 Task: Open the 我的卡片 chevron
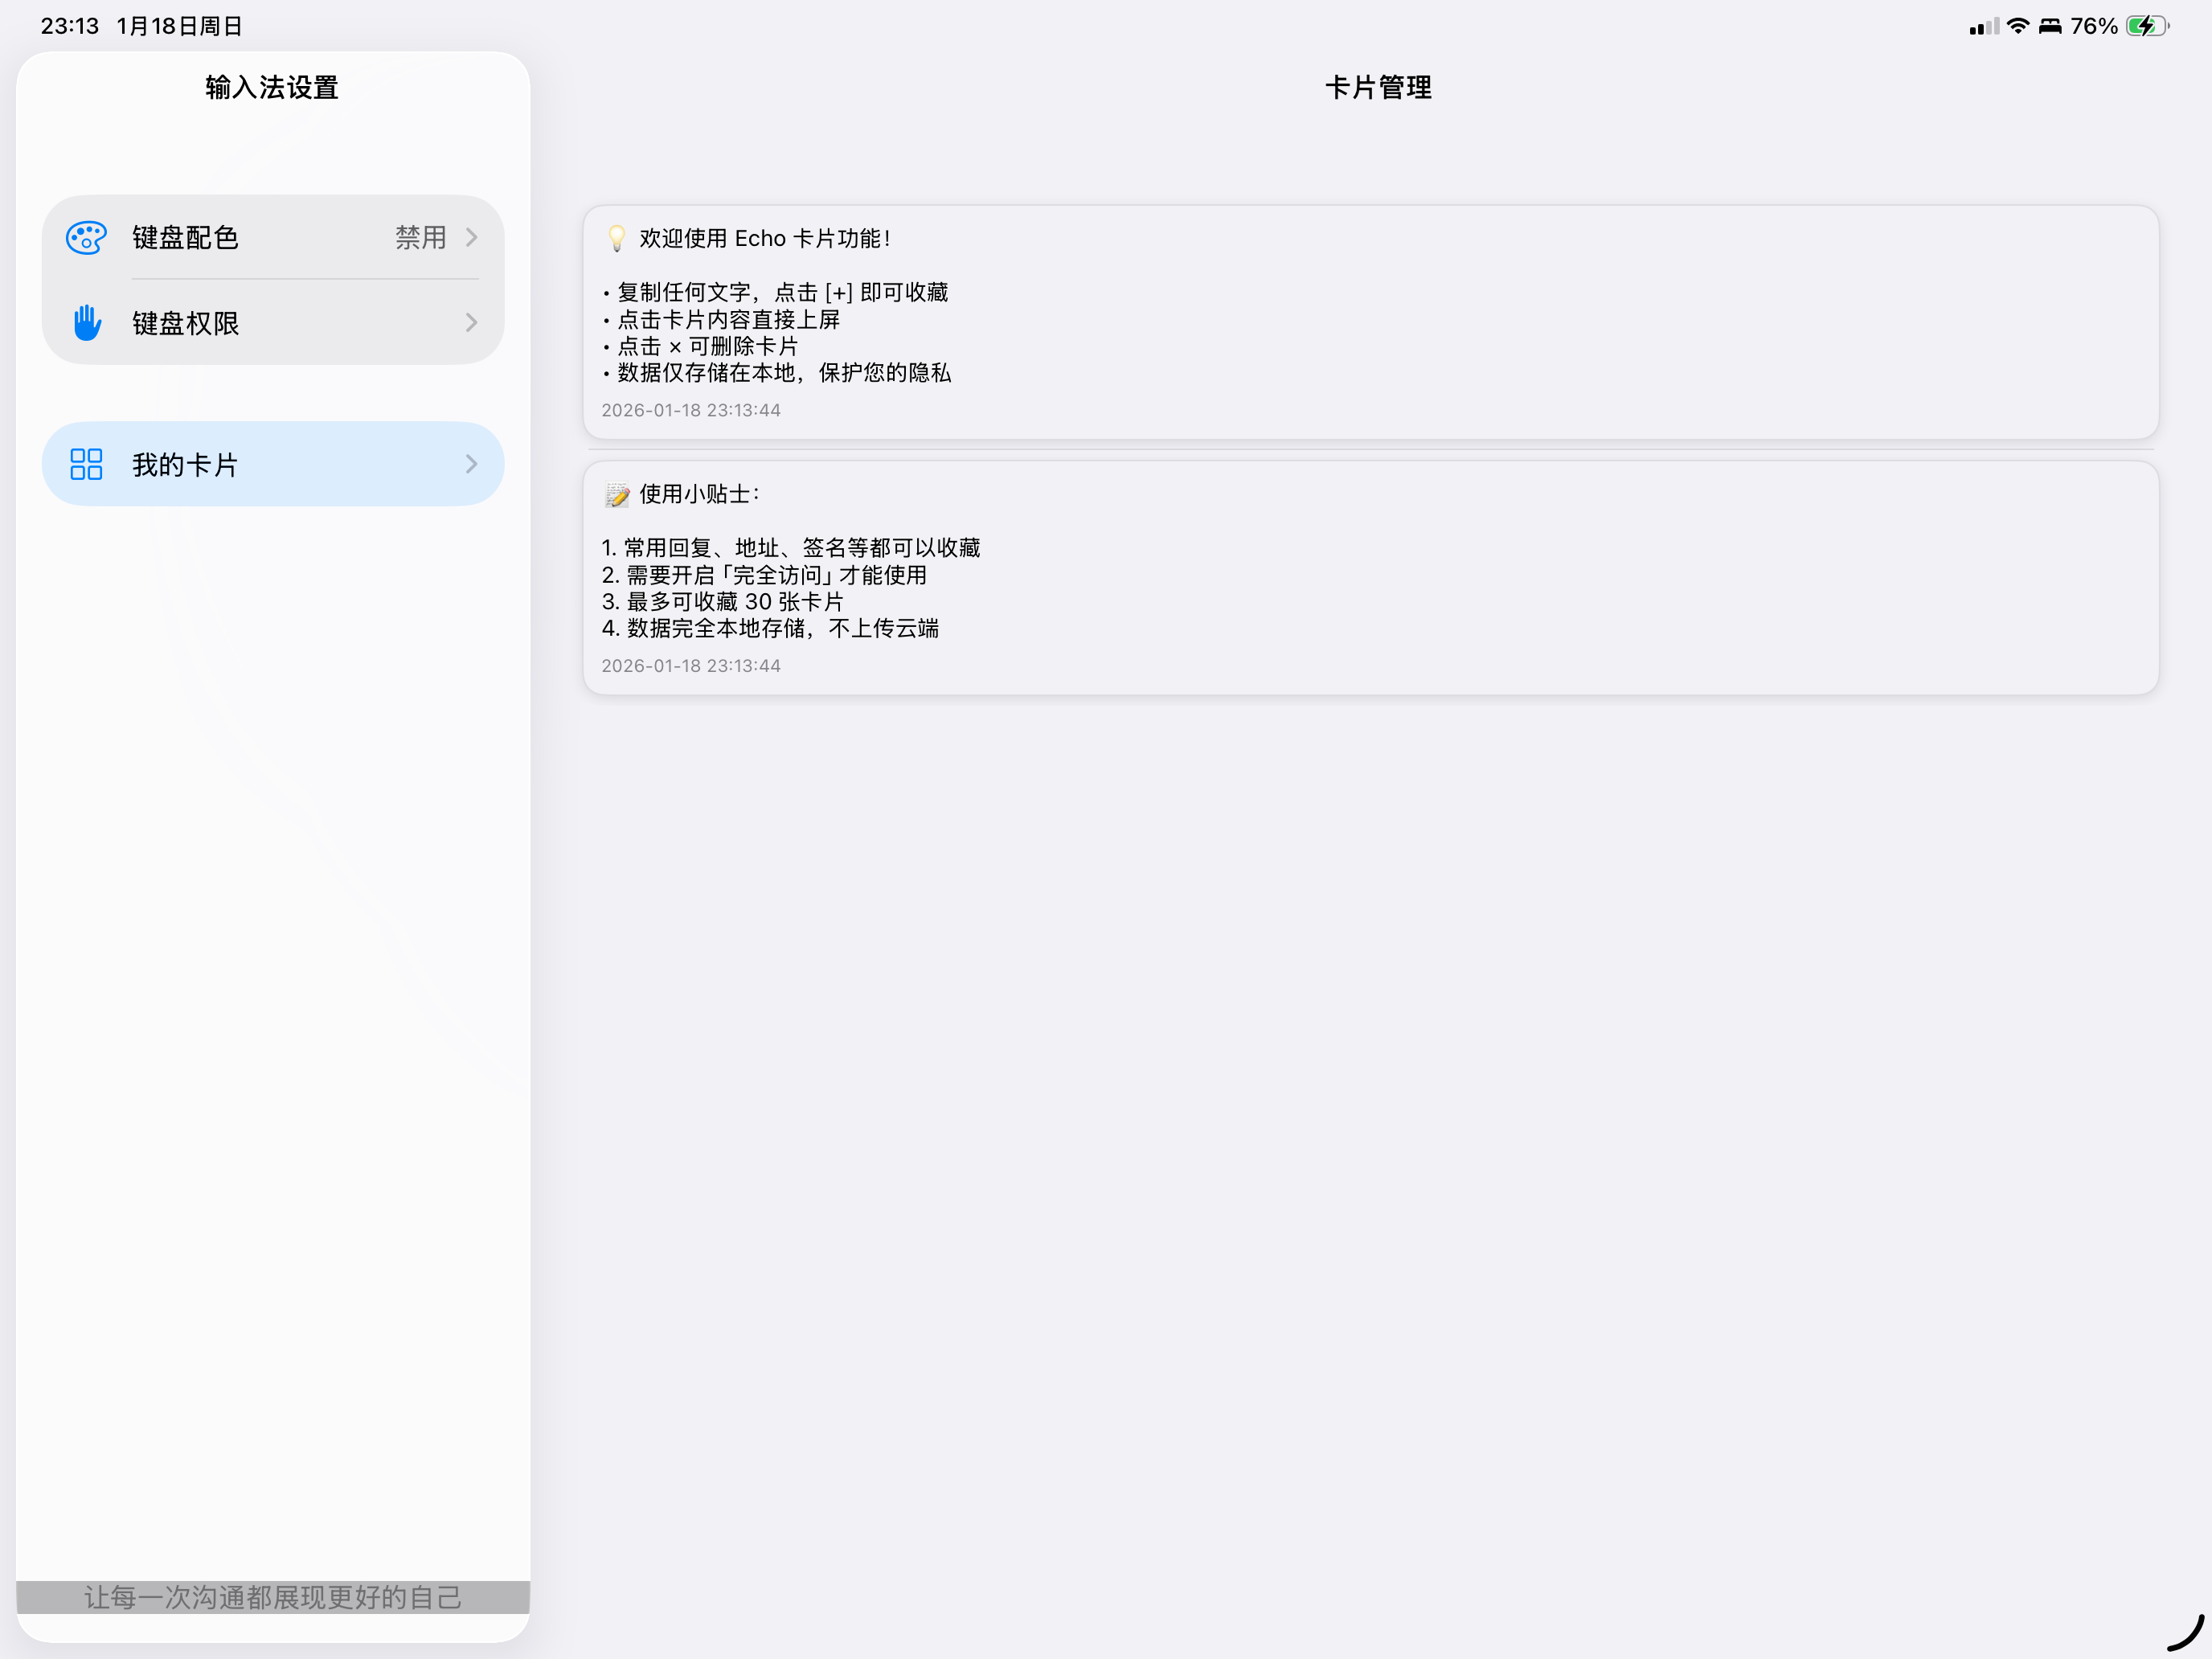[471, 464]
